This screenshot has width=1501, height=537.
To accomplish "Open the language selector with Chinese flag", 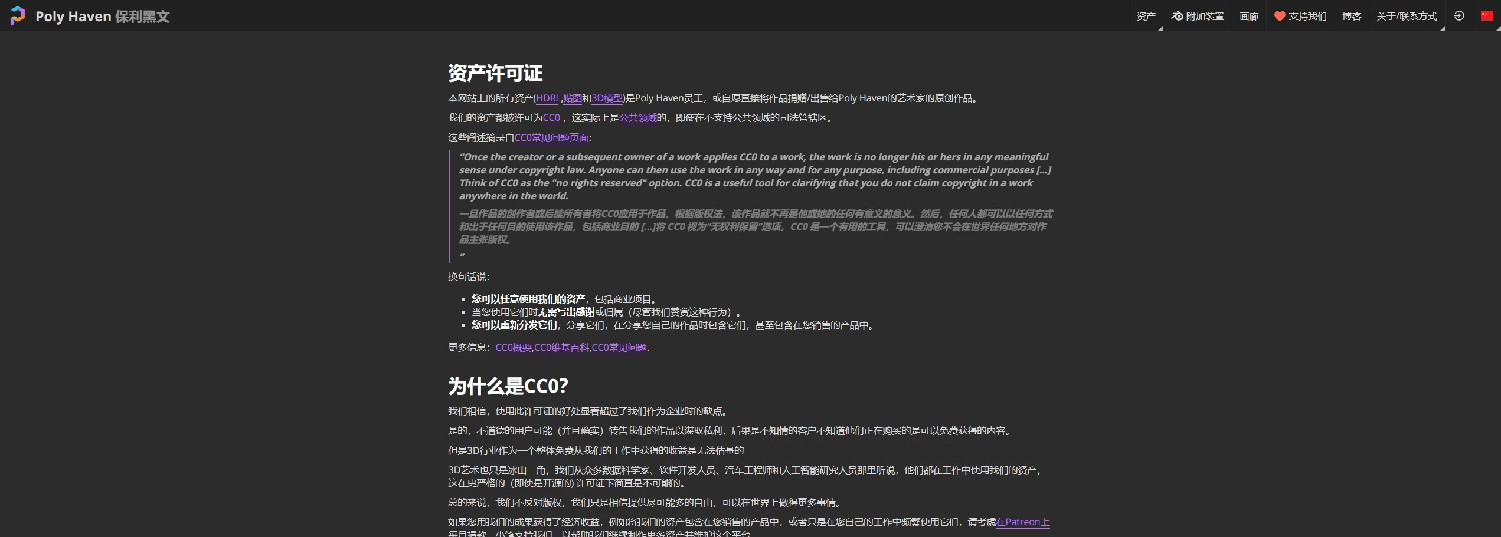I will pyautogui.click(x=1487, y=16).
